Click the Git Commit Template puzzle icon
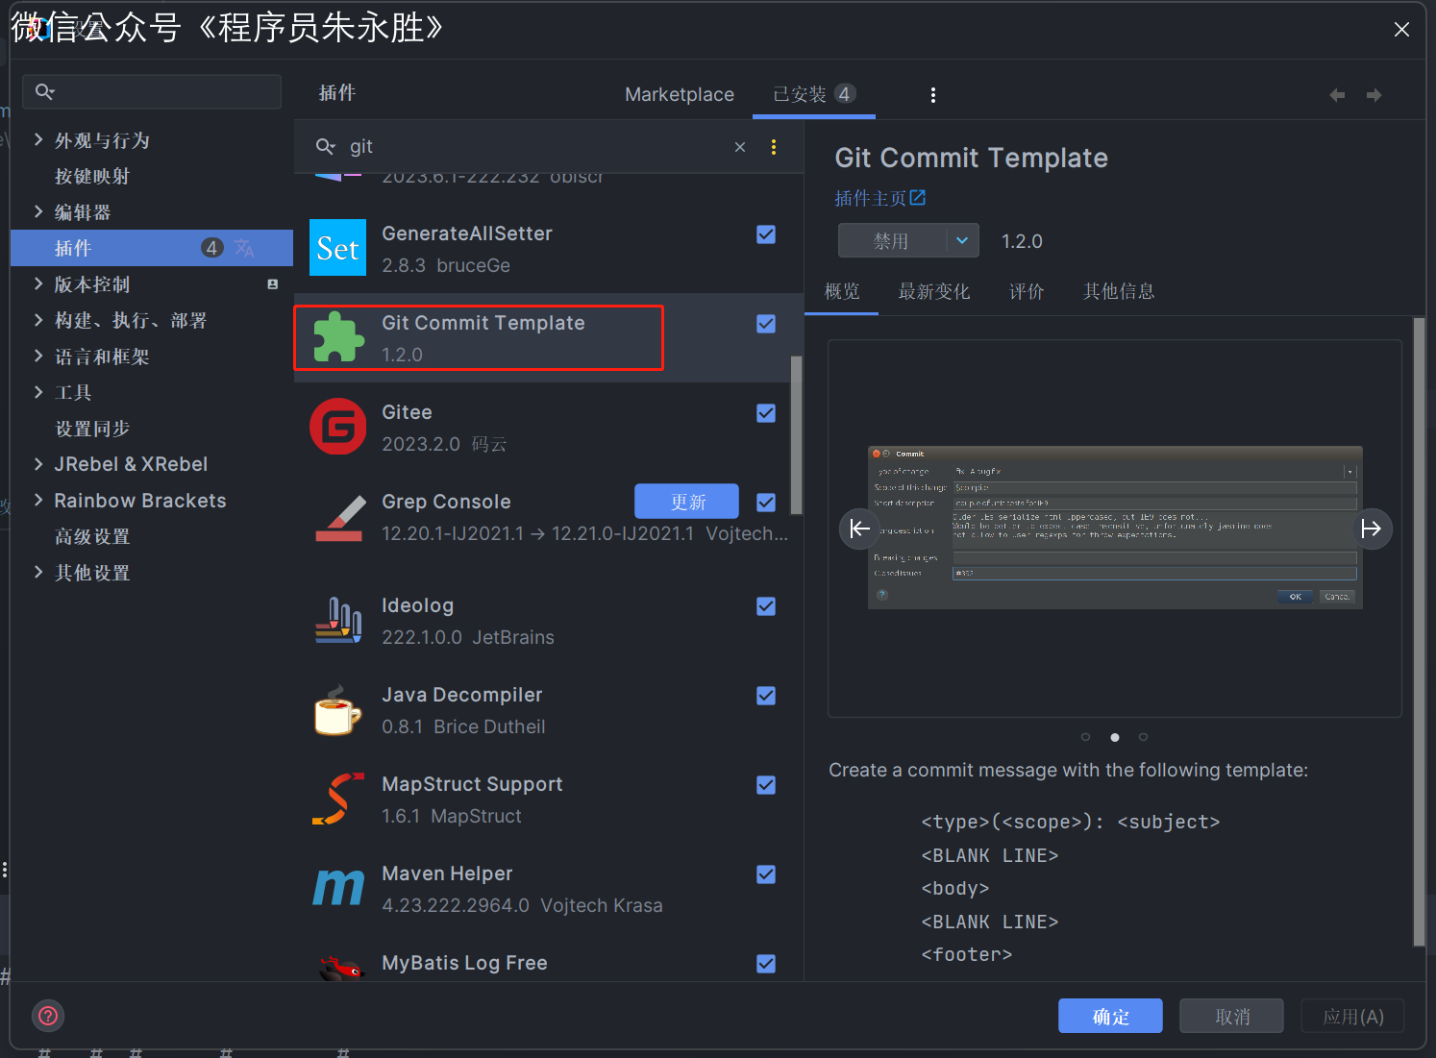The height and width of the screenshot is (1058, 1436). [338, 337]
